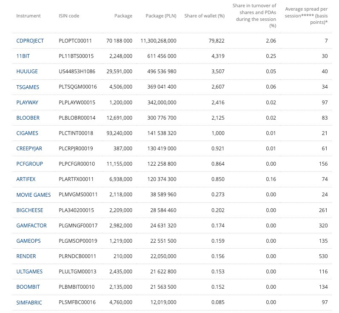Screen dimensions: 339x313
Task: Click PCFGROUP average spread value 156
Action: click(323, 164)
